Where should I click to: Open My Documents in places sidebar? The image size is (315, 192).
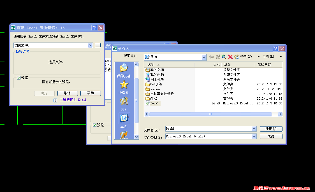[x=124, y=71]
